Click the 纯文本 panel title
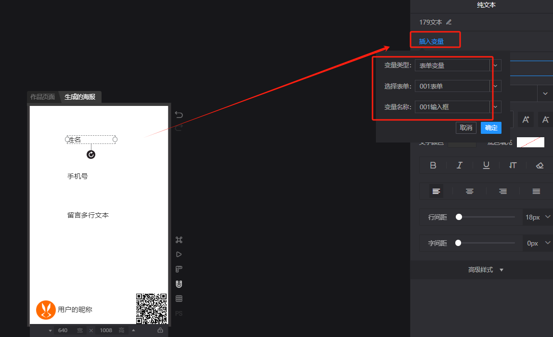The height and width of the screenshot is (337, 553). click(x=487, y=5)
